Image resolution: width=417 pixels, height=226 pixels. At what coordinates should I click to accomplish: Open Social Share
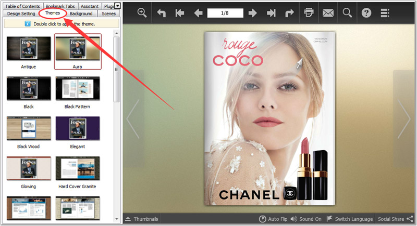pyautogui.click(x=396, y=219)
